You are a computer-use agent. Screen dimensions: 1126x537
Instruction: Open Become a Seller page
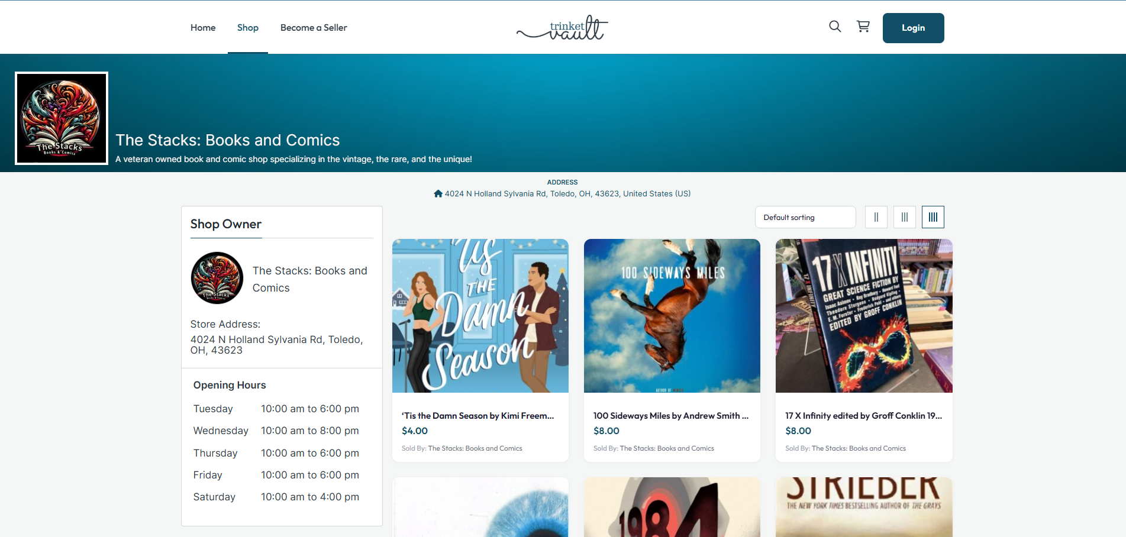click(x=314, y=28)
